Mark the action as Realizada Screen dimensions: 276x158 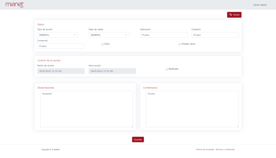(x=167, y=69)
